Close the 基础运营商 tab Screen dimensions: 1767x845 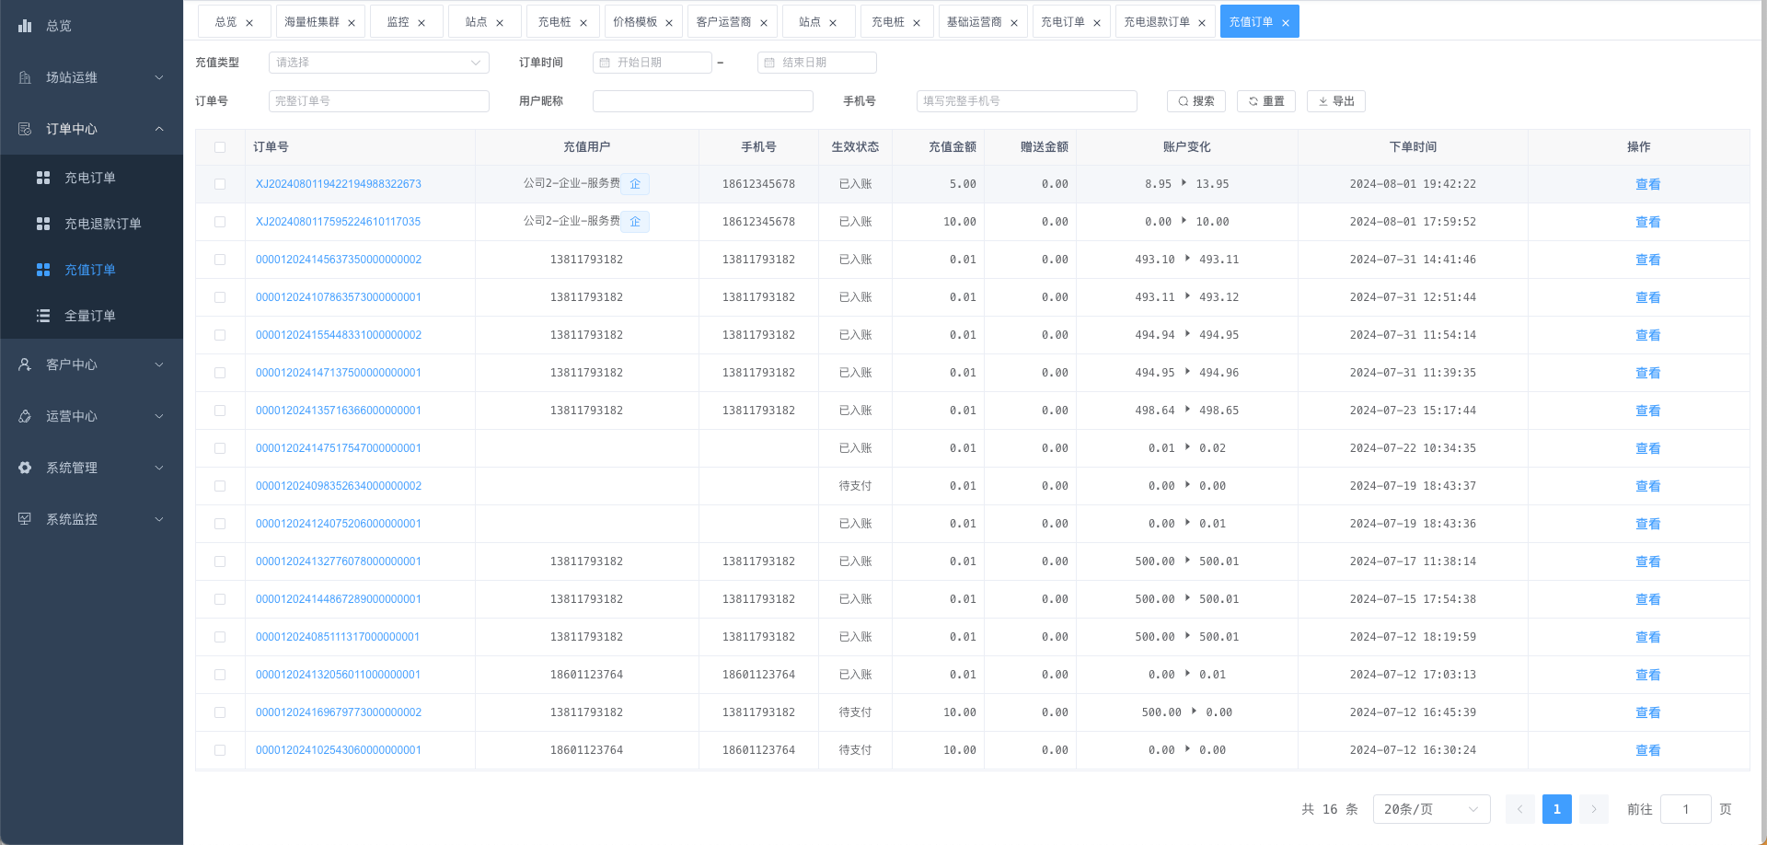(x=1014, y=23)
